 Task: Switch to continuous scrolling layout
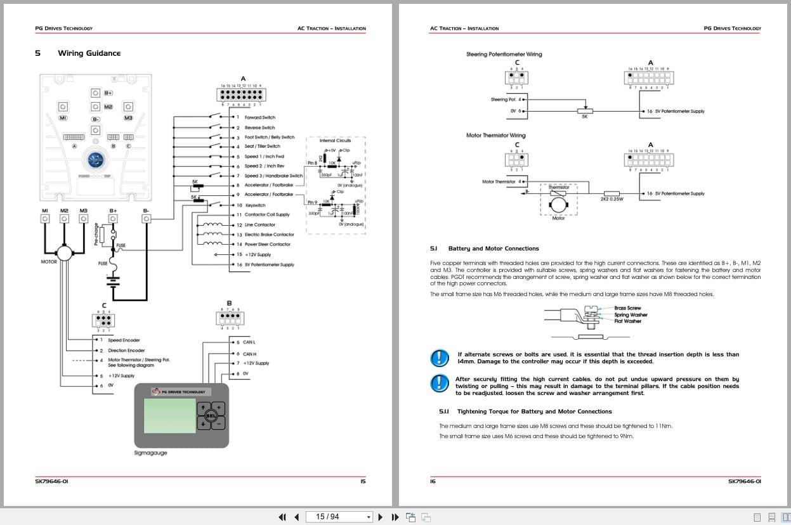click(771, 518)
